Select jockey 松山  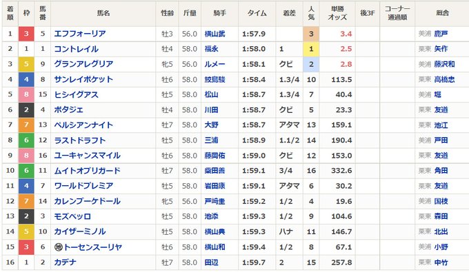pos(212,94)
